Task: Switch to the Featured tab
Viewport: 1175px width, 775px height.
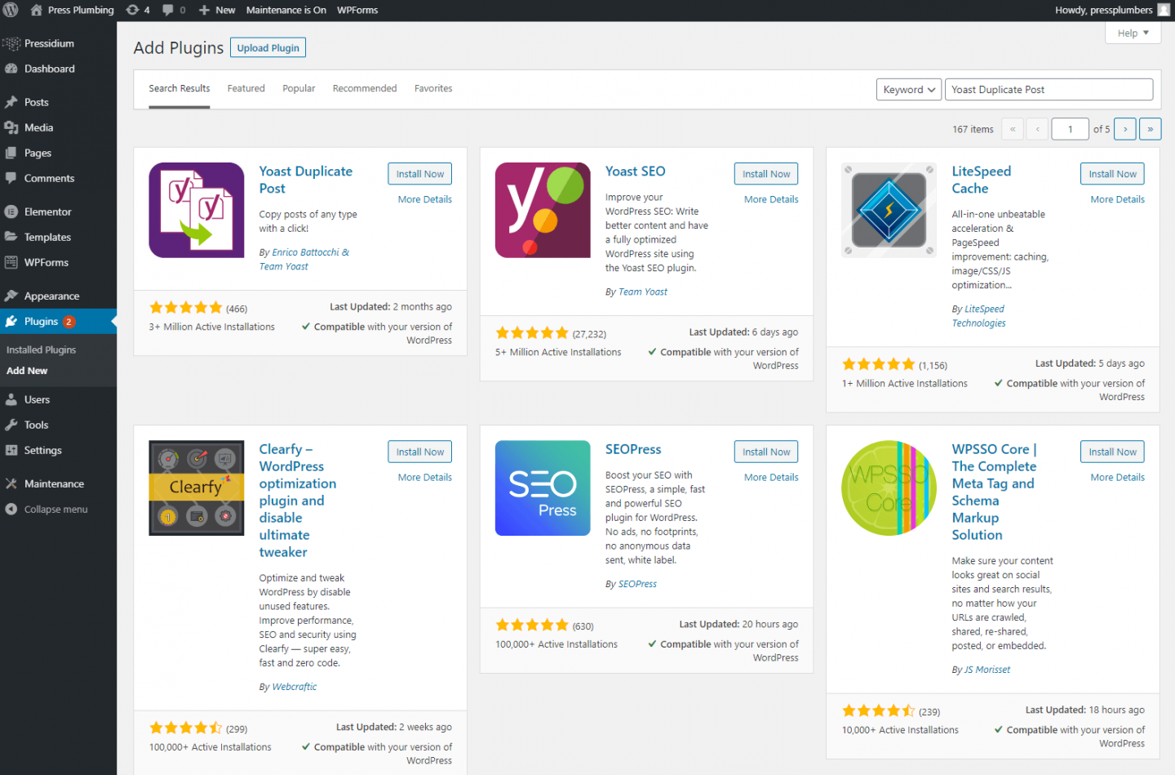Action: pyautogui.click(x=246, y=88)
